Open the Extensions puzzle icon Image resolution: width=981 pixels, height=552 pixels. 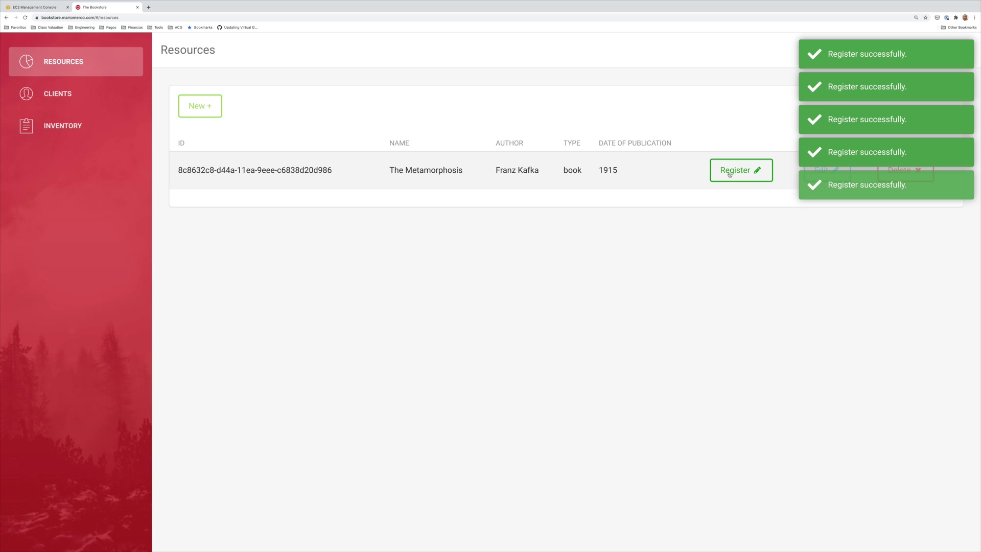pyautogui.click(x=956, y=17)
